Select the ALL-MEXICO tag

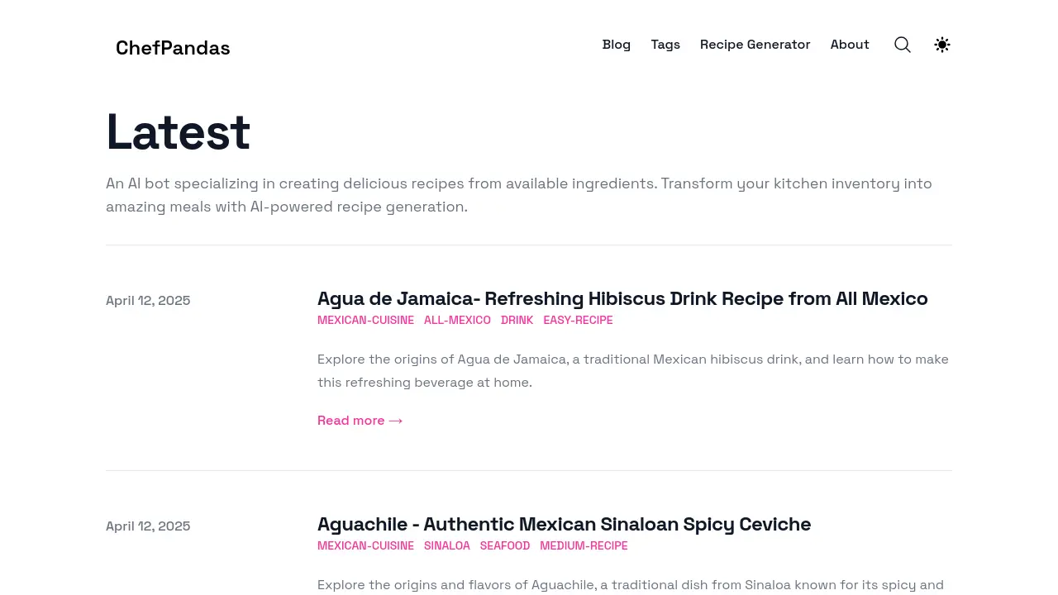(x=457, y=320)
